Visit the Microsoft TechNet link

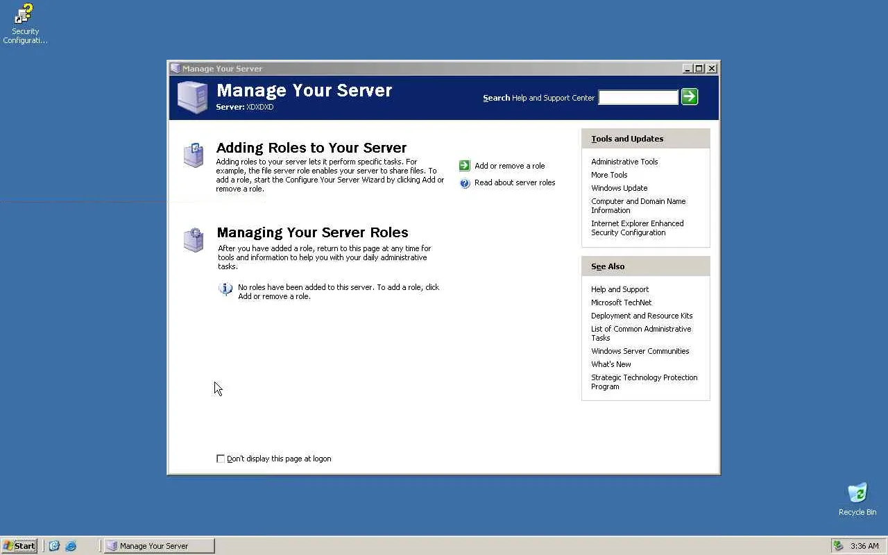(x=622, y=302)
